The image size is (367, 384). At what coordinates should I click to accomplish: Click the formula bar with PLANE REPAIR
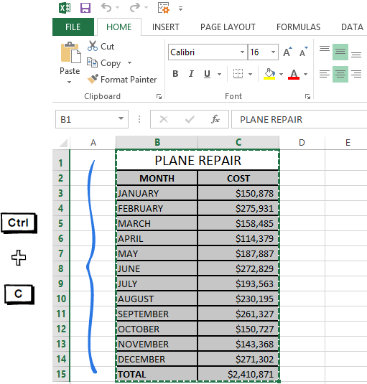pos(299,119)
